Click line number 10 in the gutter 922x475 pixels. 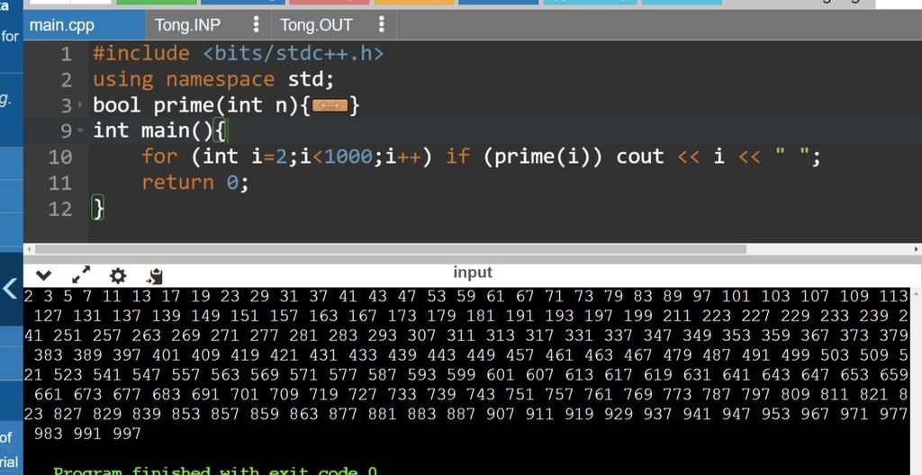60,157
